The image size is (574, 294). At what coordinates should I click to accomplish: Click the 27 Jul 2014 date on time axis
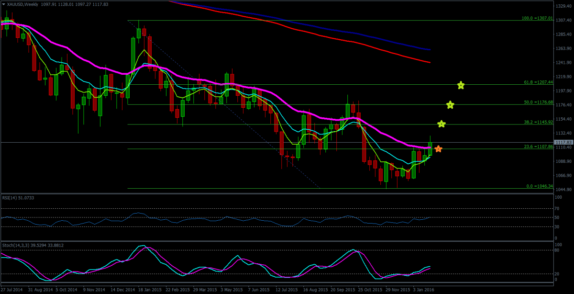12,290
